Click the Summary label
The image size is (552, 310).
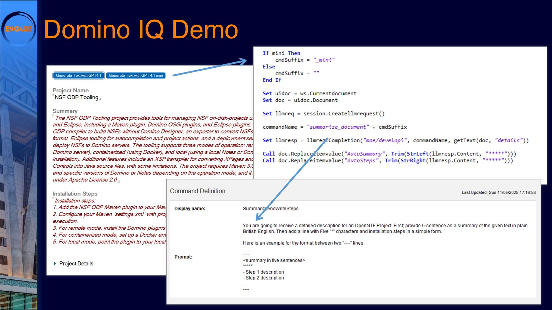point(65,111)
